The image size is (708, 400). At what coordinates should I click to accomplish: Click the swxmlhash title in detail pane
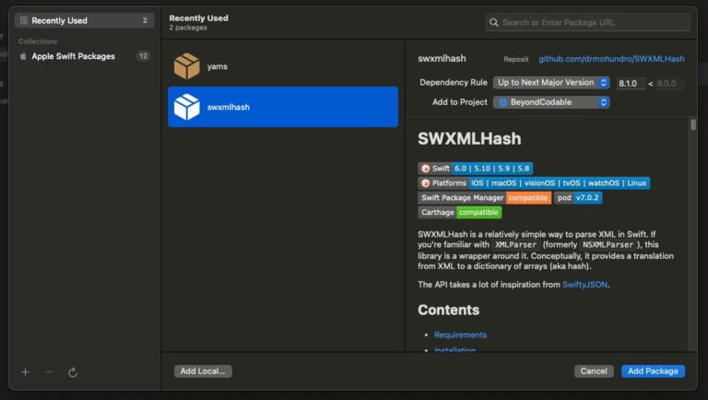[x=442, y=59]
